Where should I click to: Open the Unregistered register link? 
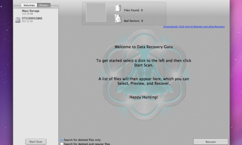click(x=194, y=27)
